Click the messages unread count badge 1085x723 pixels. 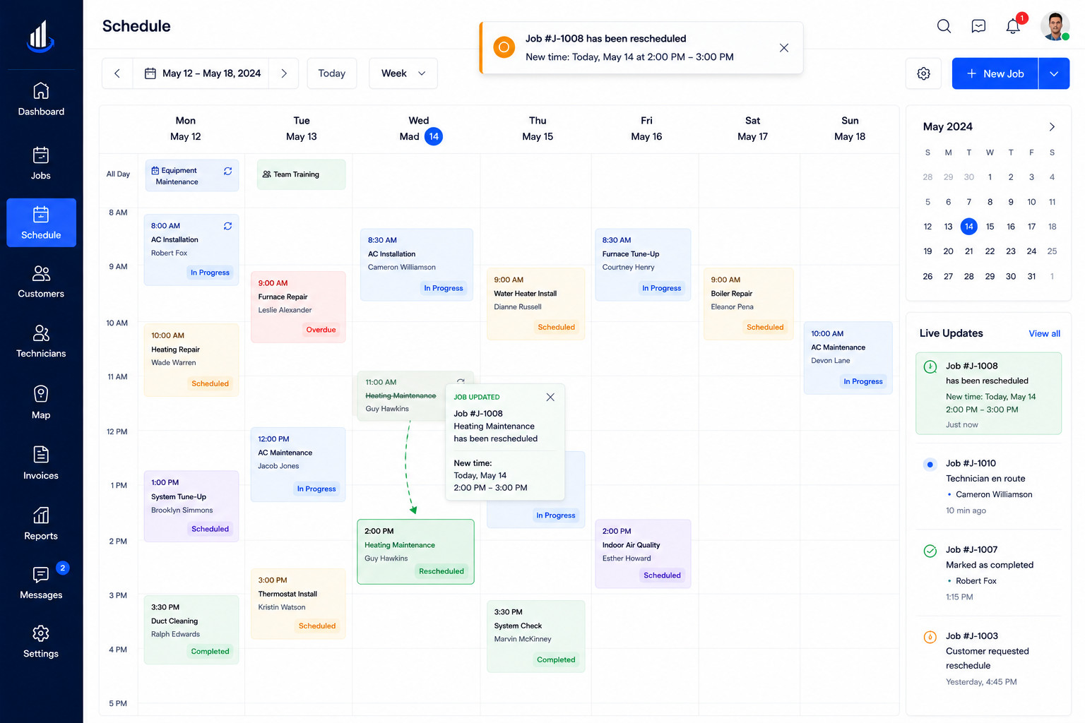click(x=62, y=568)
